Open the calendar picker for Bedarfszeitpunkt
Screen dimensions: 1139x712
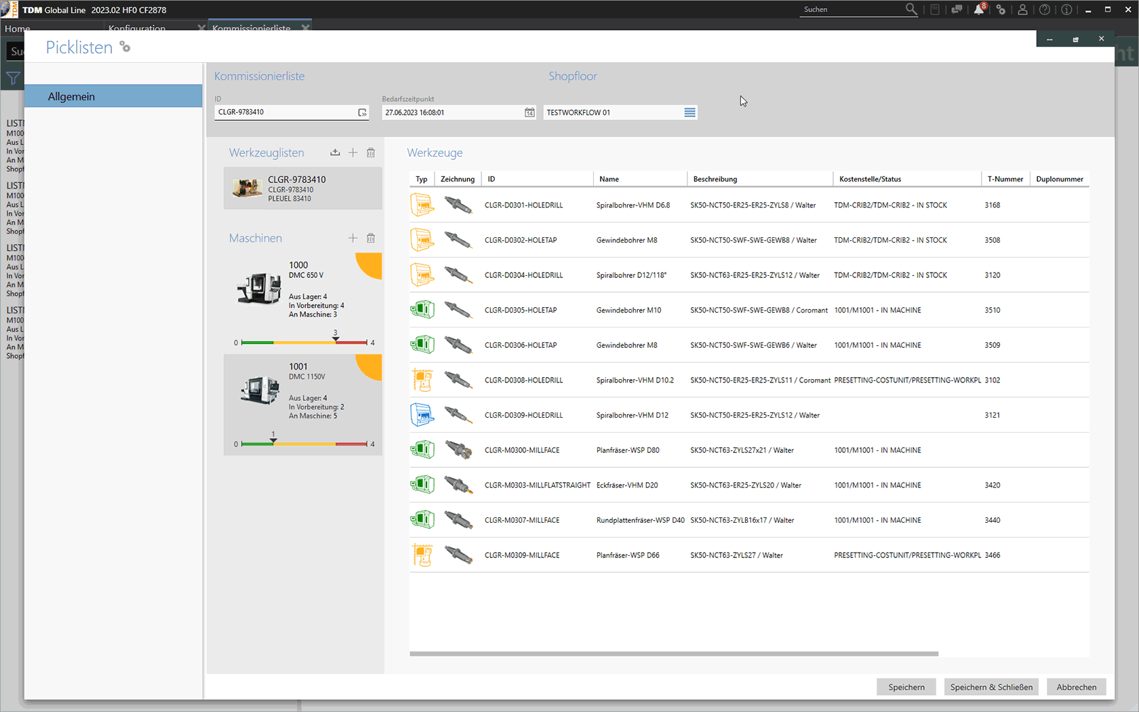click(x=529, y=113)
